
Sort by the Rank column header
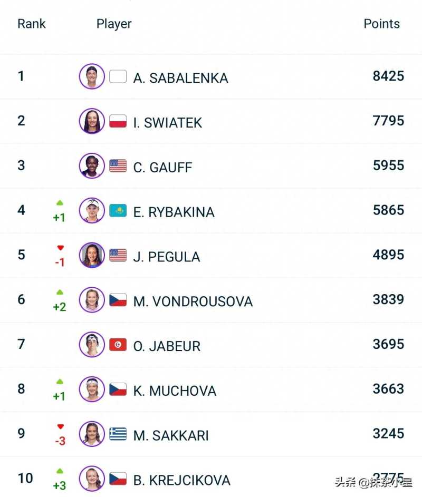coord(32,24)
